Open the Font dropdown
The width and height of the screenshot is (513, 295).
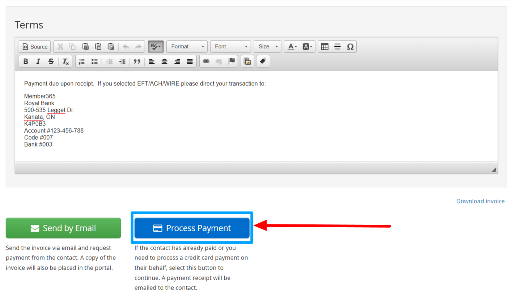[230, 47]
